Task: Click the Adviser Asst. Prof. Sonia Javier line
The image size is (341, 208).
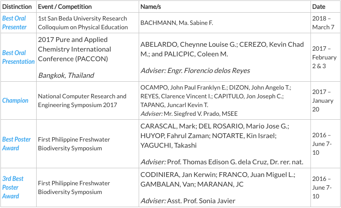Action: tap(188, 201)
